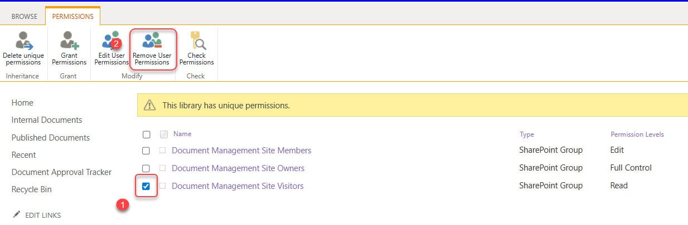Viewport: 688px width, 225px height.
Task: Uncheck the Document Management Site Visitors checkbox
Action: pyautogui.click(x=146, y=186)
